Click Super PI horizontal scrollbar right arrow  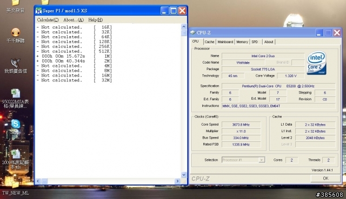click(x=177, y=181)
